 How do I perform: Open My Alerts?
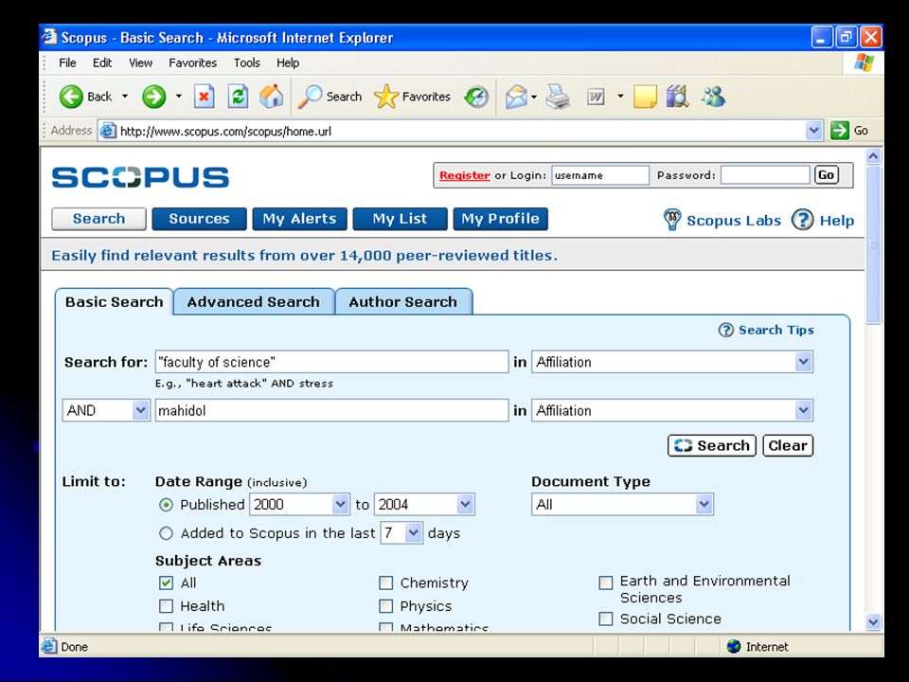tap(300, 219)
